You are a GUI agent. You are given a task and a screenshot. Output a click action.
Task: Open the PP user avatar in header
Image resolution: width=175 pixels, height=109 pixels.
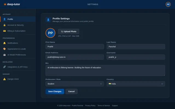[x=168, y=4]
